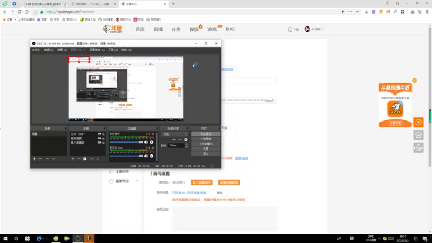Click the orange 进入直播间 button
This screenshot has height=243, width=432.
click(201, 183)
